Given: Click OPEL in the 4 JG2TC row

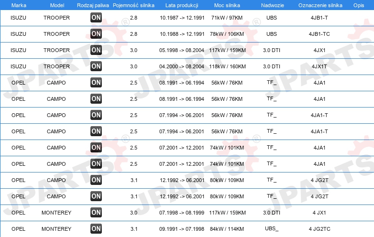Looking at the screenshot, I should click(18, 229).
